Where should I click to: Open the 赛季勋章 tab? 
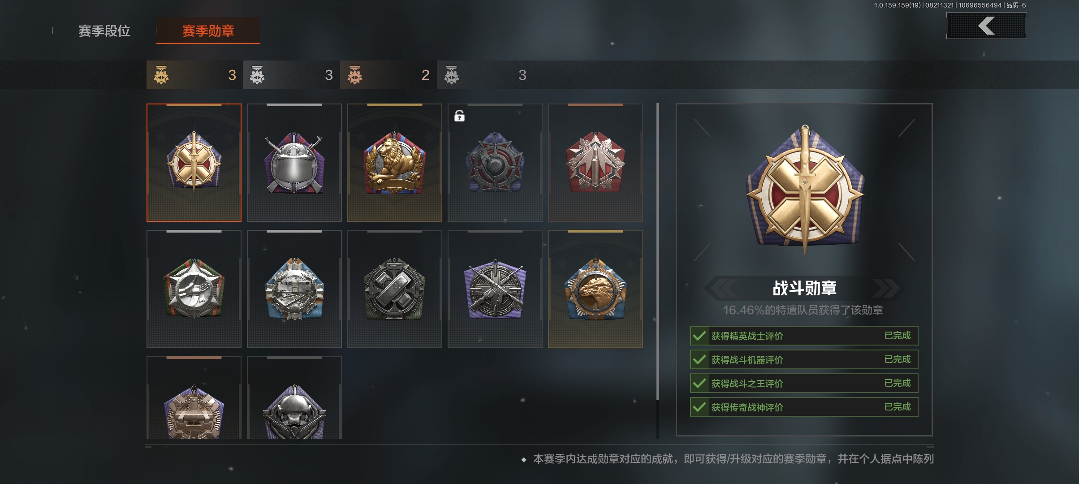208,31
